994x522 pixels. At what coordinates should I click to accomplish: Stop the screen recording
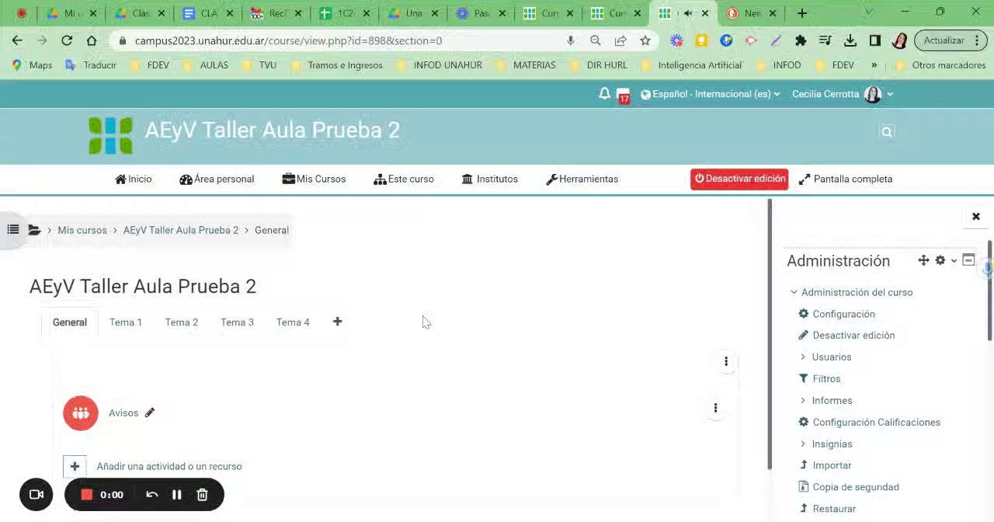87,495
